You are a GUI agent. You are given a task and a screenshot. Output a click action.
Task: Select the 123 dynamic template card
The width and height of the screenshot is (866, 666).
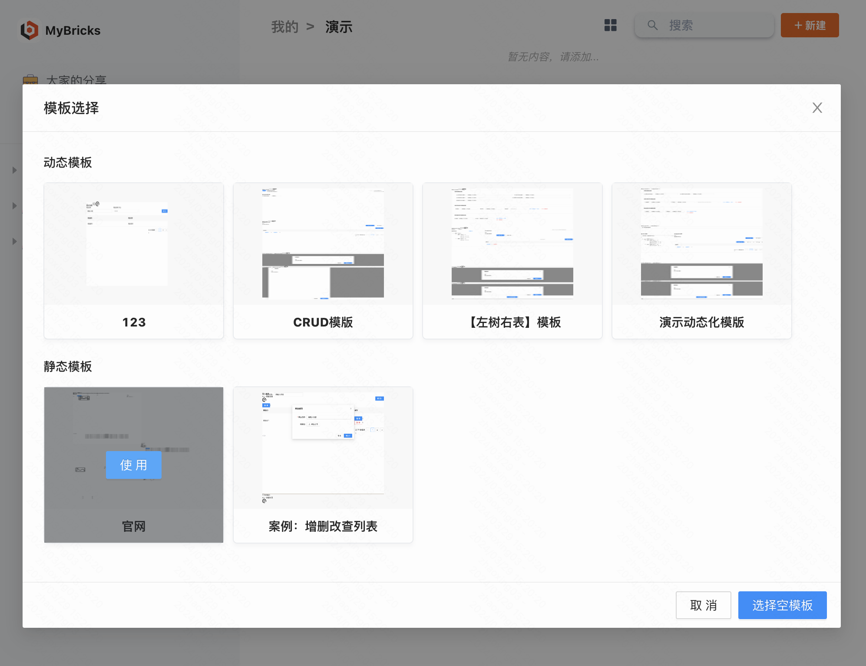pyautogui.click(x=134, y=260)
